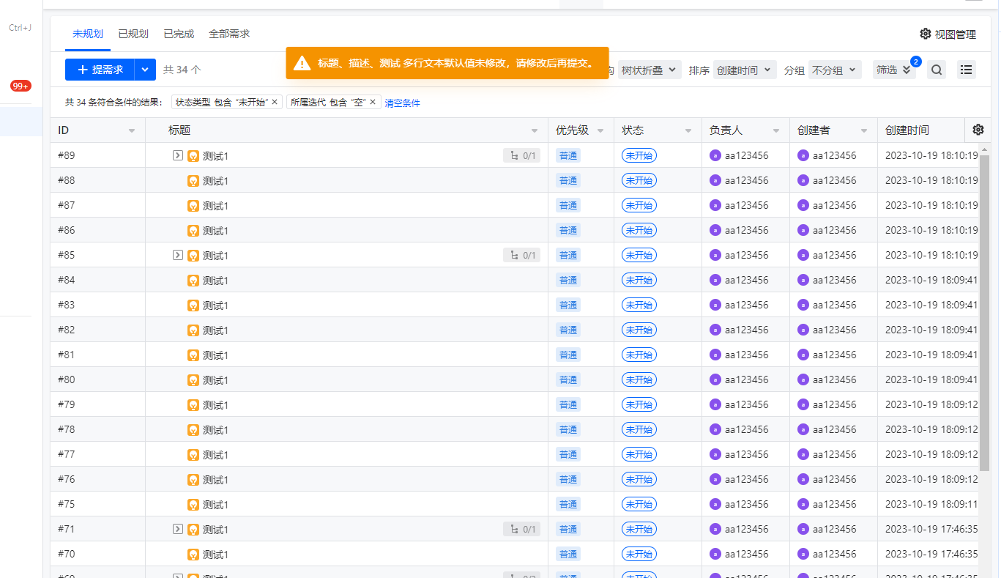
Task: Switch to the 未规划 tab
Action: [87, 34]
